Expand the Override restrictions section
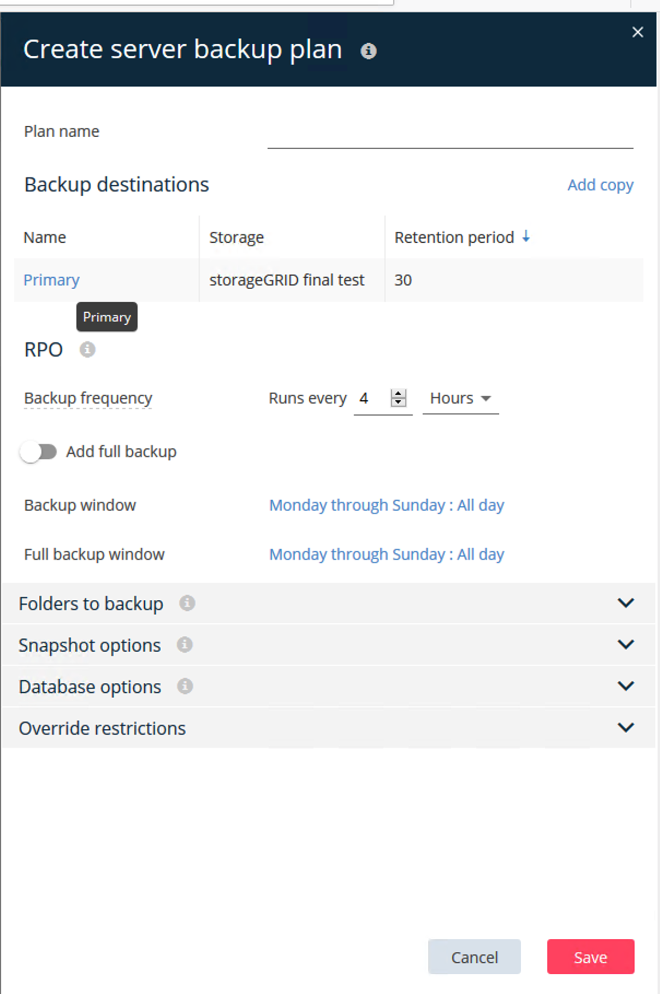The image size is (660, 994). coord(626,728)
